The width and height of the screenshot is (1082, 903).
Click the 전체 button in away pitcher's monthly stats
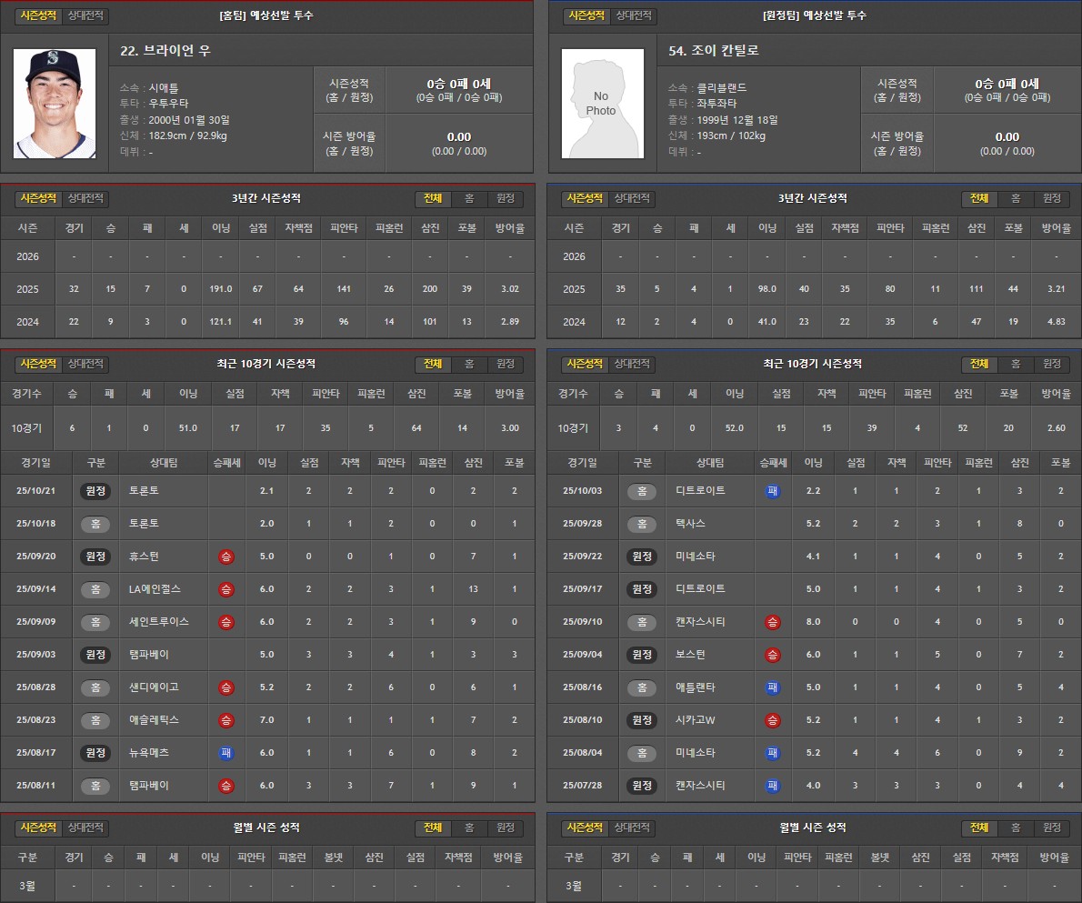click(979, 828)
